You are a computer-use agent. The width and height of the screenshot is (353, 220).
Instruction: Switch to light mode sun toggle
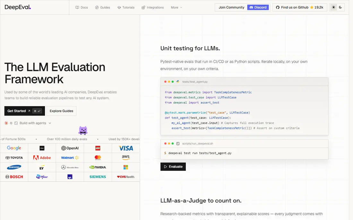[333, 7]
